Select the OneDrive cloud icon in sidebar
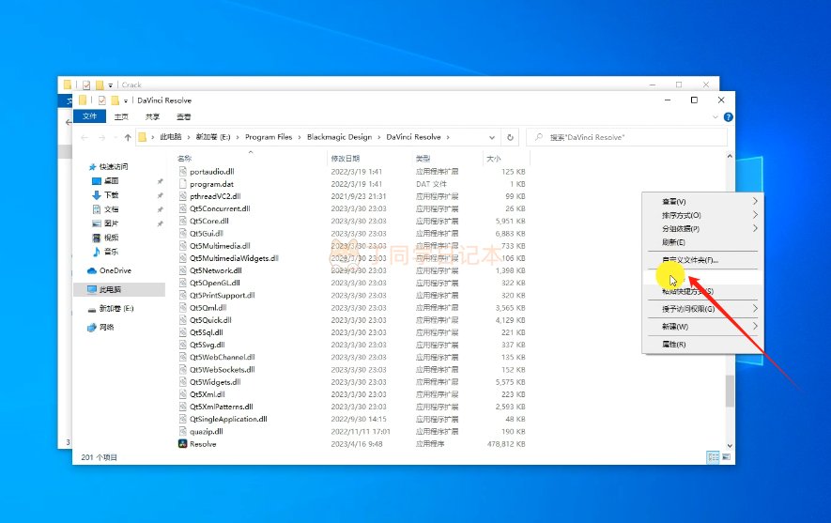This screenshot has width=831, height=523. point(92,270)
